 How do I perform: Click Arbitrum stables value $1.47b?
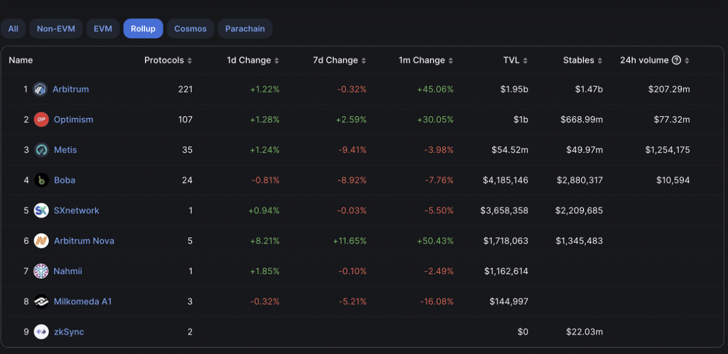[x=589, y=89]
